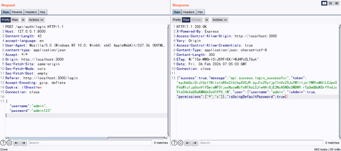Screen dimensions: 341x151
Task: Switch response view to Pretty
Action: coord(177,20)
